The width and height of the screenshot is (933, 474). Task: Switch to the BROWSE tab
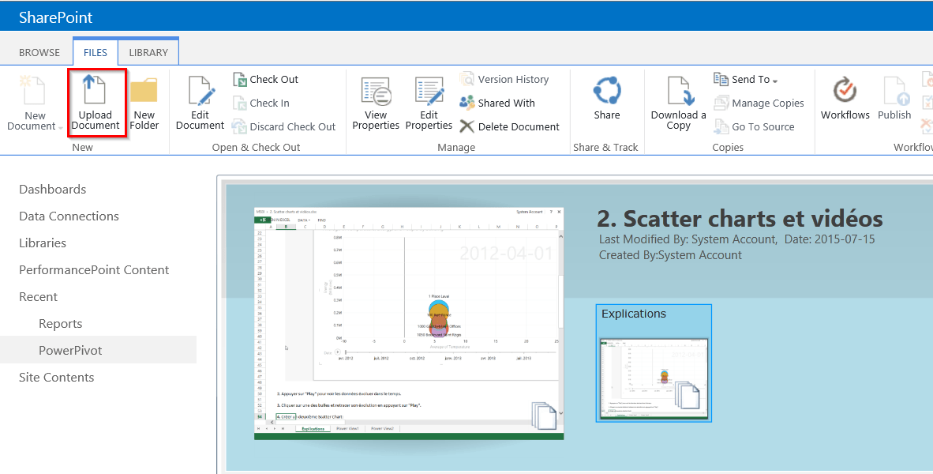tap(39, 52)
